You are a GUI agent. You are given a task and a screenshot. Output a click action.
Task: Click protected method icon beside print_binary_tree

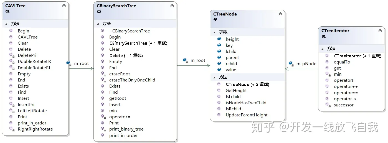click(103, 129)
